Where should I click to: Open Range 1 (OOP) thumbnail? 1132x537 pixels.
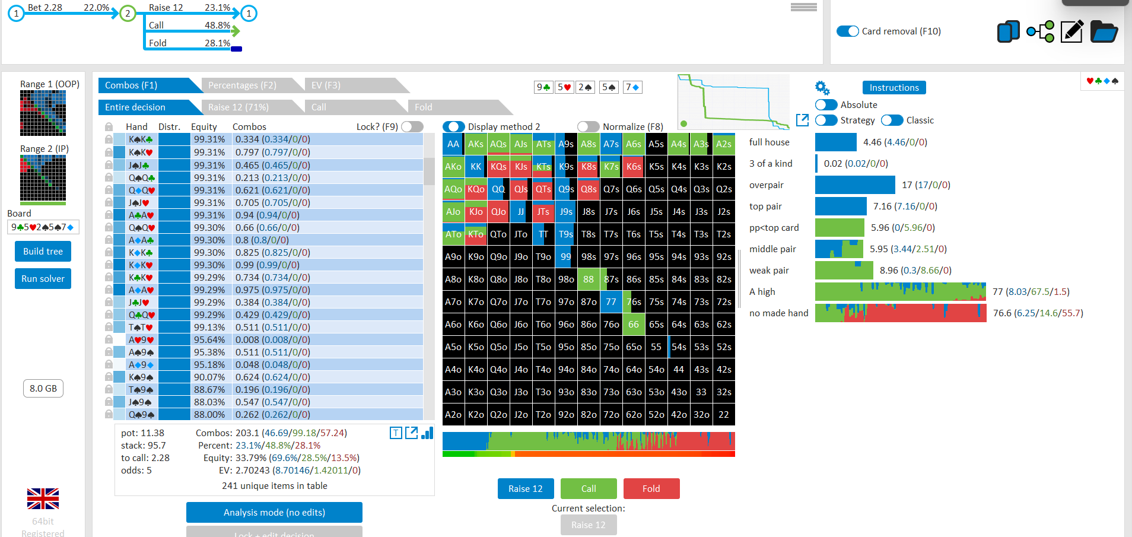pyautogui.click(x=43, y=113)
